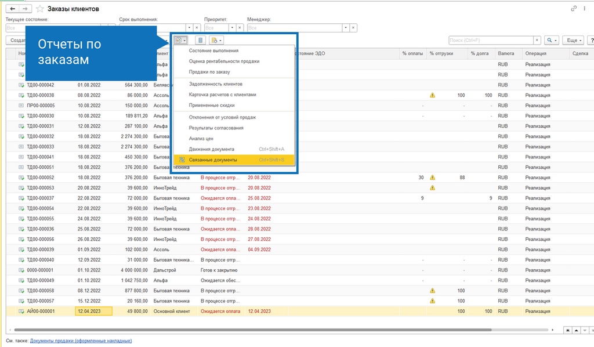
Task: Open the create-based-on folder icon dropdown
Action: tap(216, 40)
